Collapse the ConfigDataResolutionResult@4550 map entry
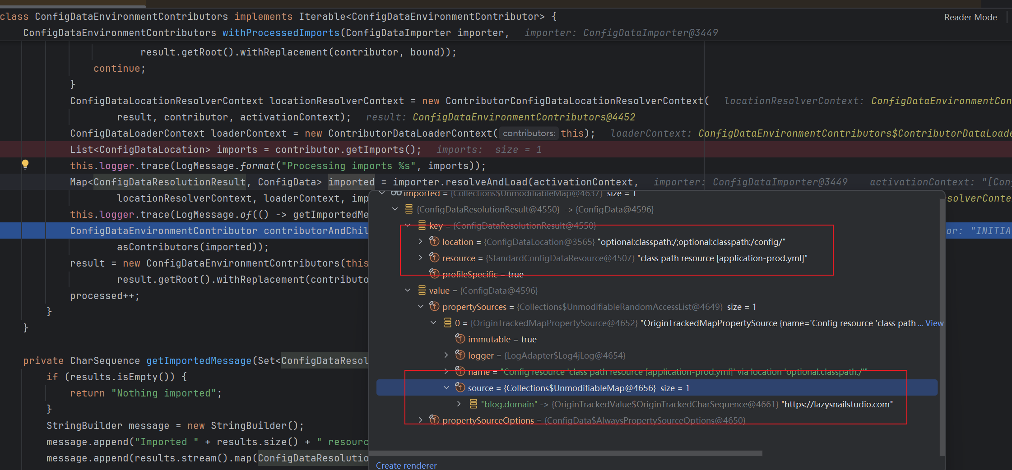 coord(395,209)
